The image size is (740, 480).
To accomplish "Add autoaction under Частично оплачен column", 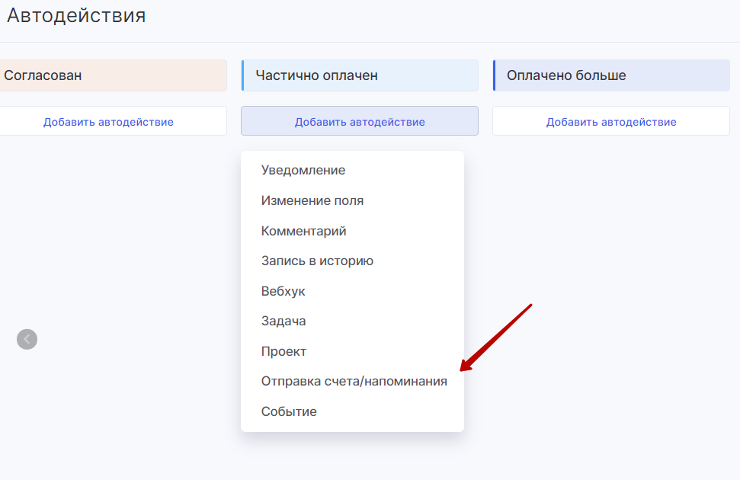I will click(x=360, y=121).
